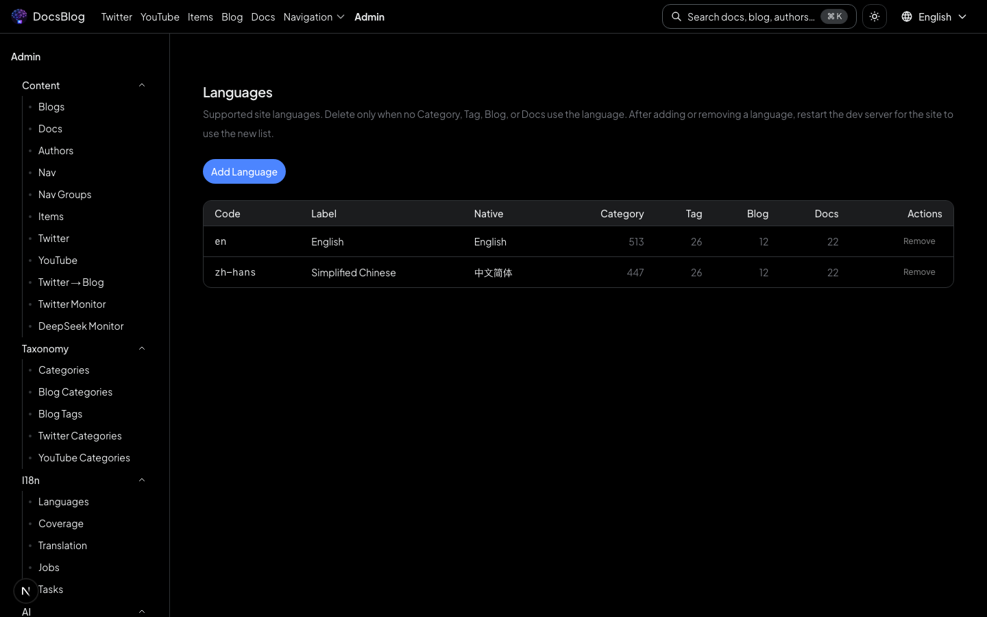Image resolution: width=987 pixels, height=617 pixels.
Task: Collapse the Content sidebar section
Action: [142, 85]
